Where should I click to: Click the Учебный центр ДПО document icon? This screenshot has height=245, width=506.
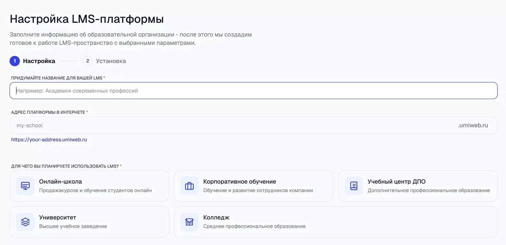354,186
